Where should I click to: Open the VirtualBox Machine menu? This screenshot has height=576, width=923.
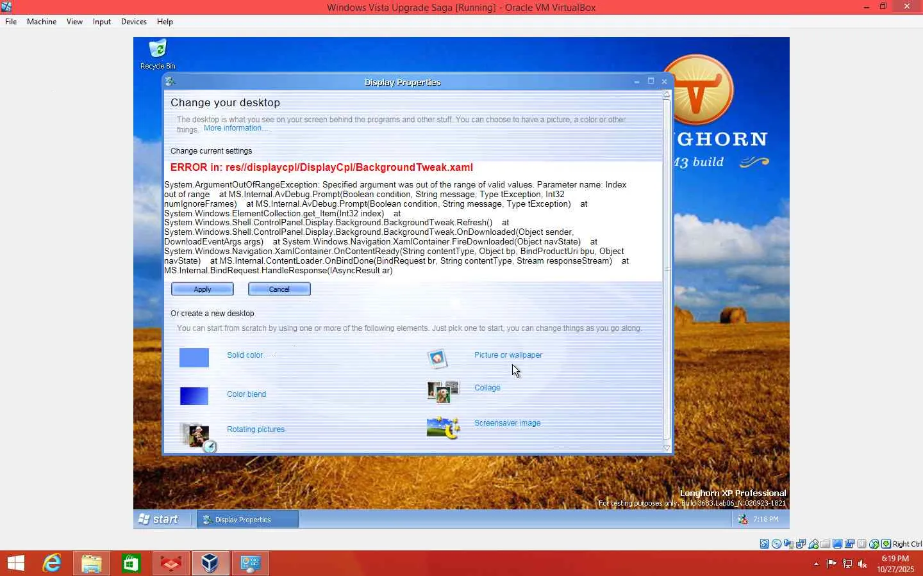point(42,22)
